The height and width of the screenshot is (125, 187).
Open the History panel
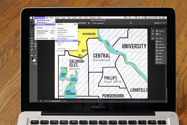(x=160, y=63)
